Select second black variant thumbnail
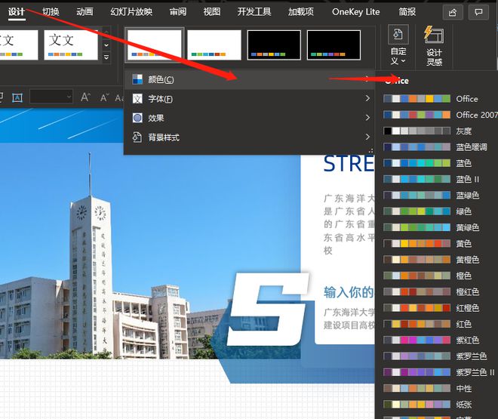The width and height of the screenshot is (498, 419). point(334,45)
